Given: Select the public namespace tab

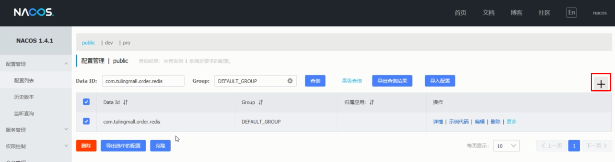Looking at the screenshot, I should (88, 43).
